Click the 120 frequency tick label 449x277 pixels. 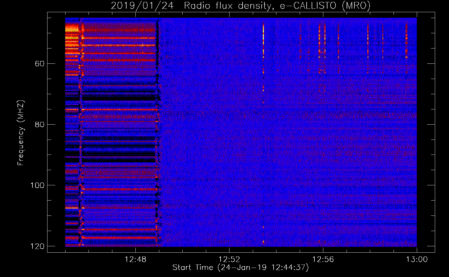pyautogui.click(x=37, y=246)
